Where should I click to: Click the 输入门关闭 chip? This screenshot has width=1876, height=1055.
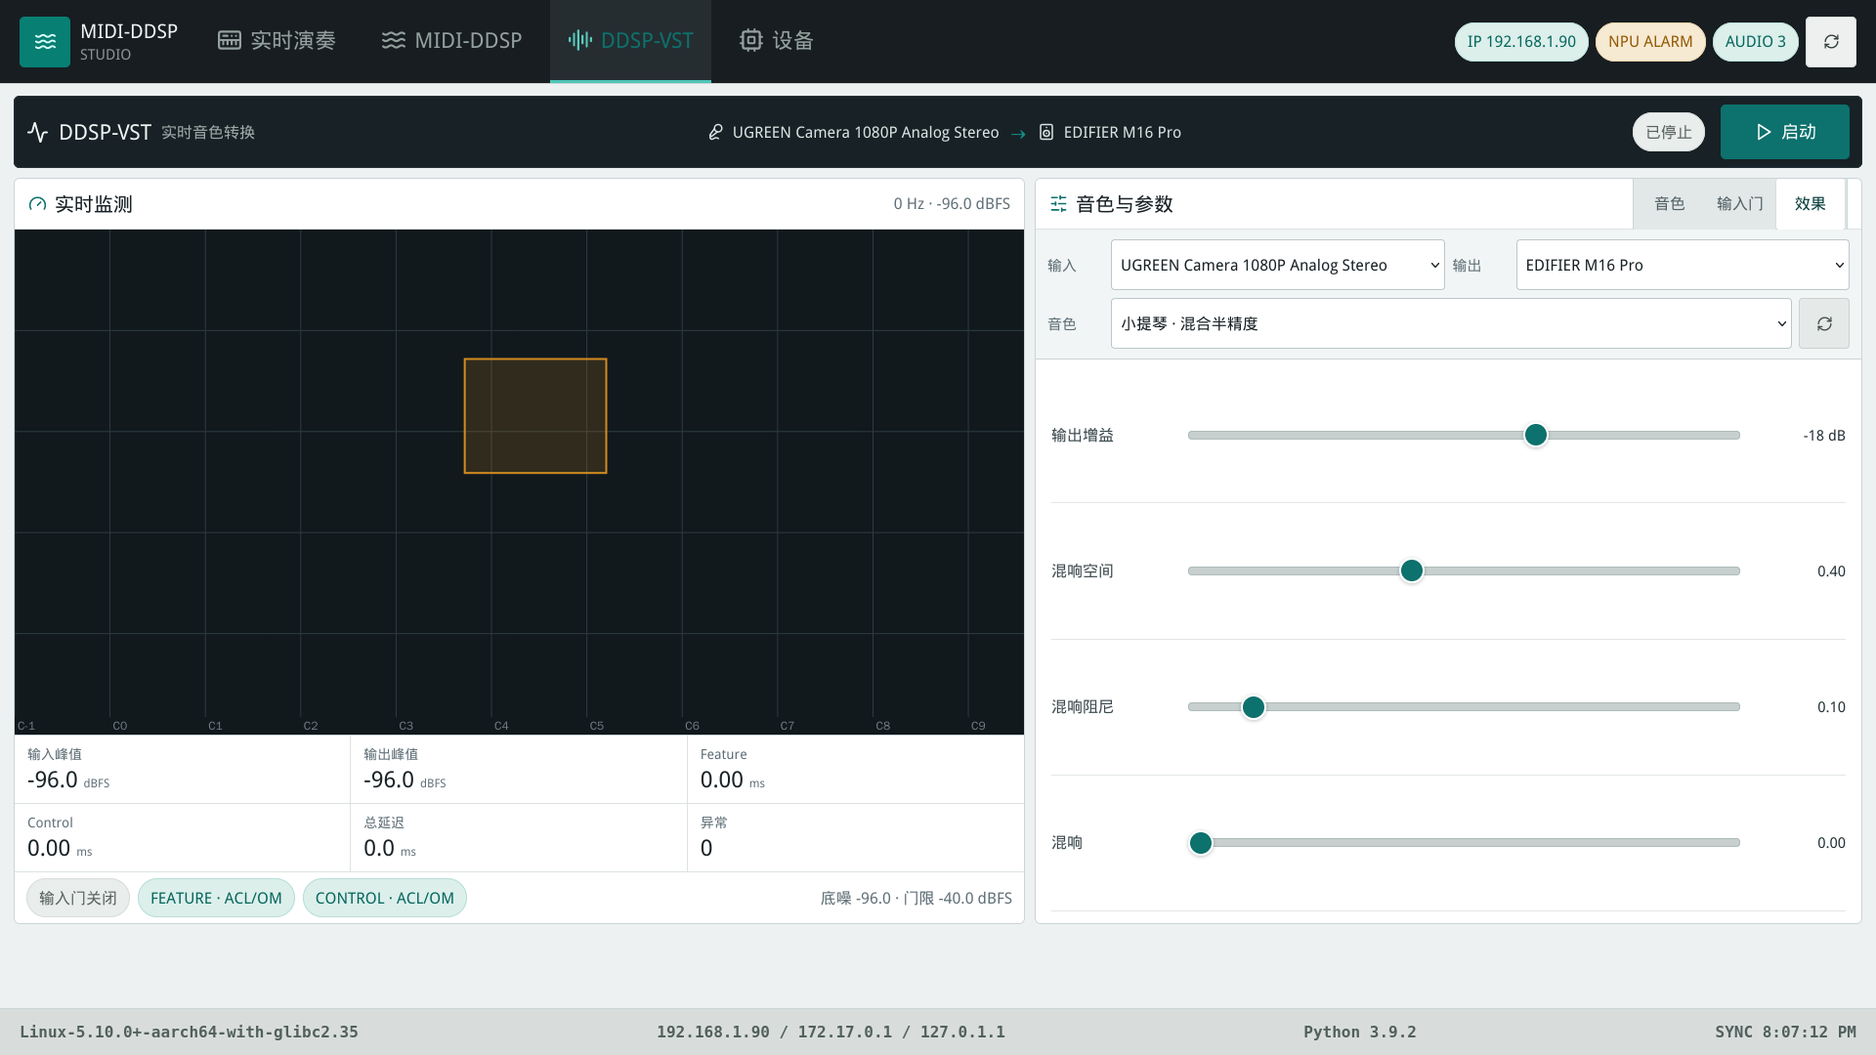point(78,898)
